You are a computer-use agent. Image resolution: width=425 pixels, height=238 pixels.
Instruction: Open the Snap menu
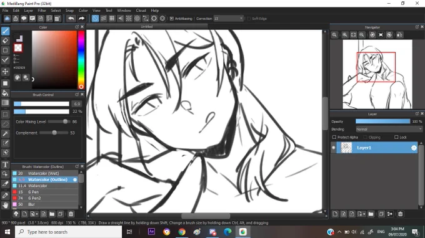69,11
